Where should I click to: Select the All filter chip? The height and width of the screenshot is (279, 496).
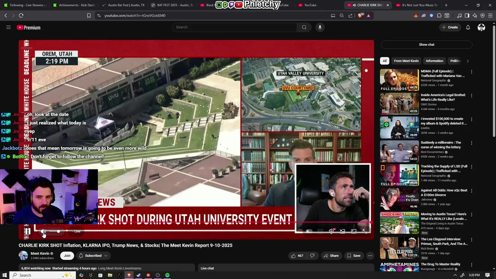pyautogui.click(x=384, y=61)
